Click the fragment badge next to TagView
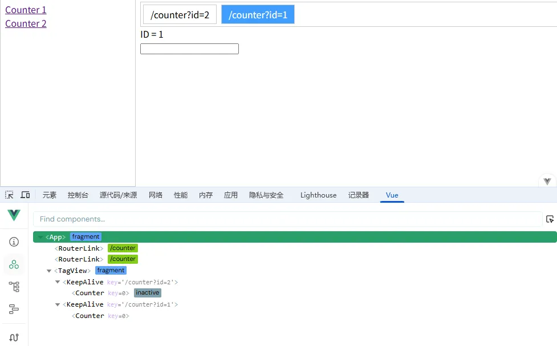This screenshot has height=346, width=557. tap(111, 271)
